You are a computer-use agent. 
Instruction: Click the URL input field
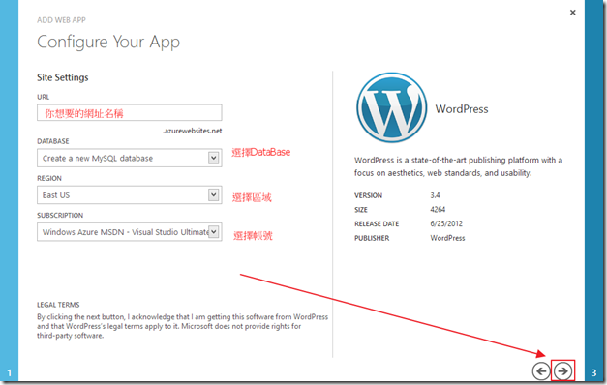130,112
